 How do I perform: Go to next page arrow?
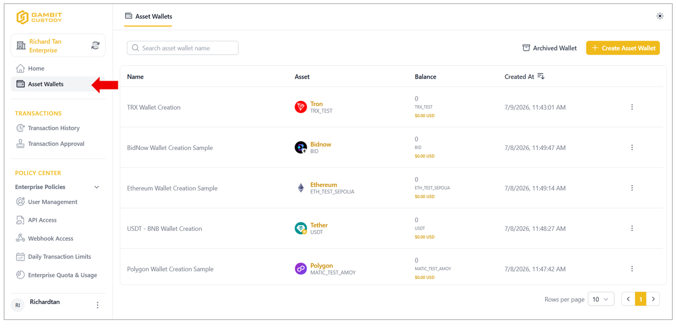pyautogui.click(x=653, y=299)
